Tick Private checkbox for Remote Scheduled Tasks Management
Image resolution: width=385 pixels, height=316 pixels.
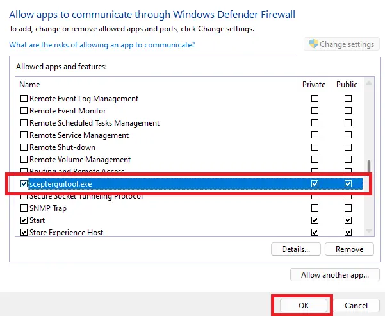315,122
